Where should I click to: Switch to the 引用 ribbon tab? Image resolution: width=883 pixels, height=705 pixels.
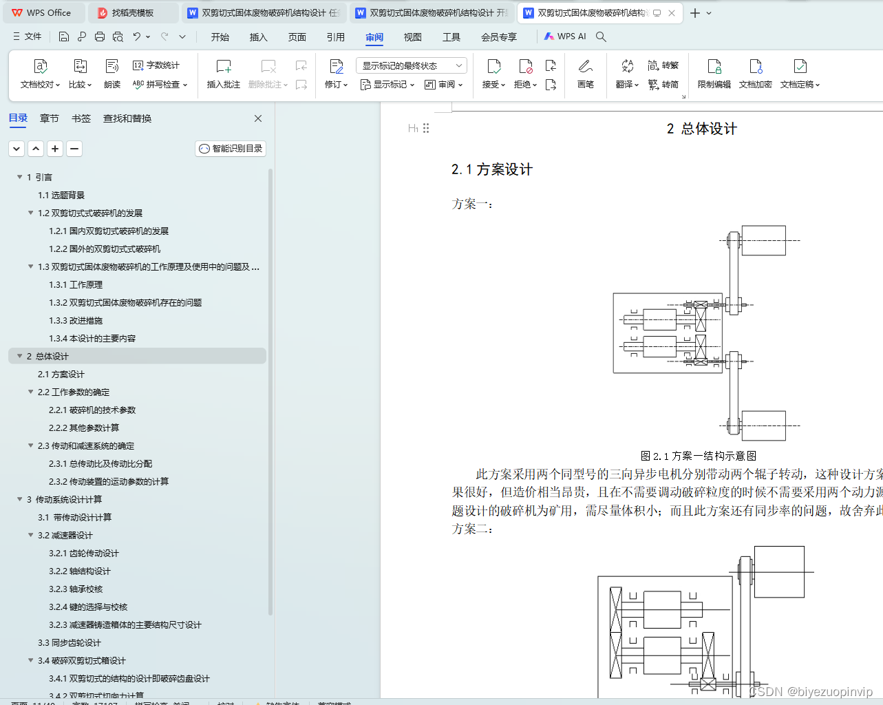pos(336,37)
